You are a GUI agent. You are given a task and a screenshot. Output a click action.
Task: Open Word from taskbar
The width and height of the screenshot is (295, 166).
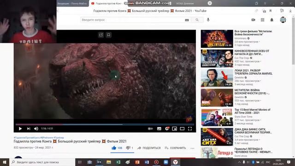coord(147,162)
